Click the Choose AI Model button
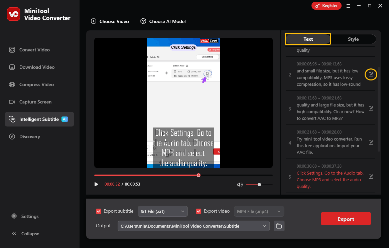389x248 pixels. [163, 21]
